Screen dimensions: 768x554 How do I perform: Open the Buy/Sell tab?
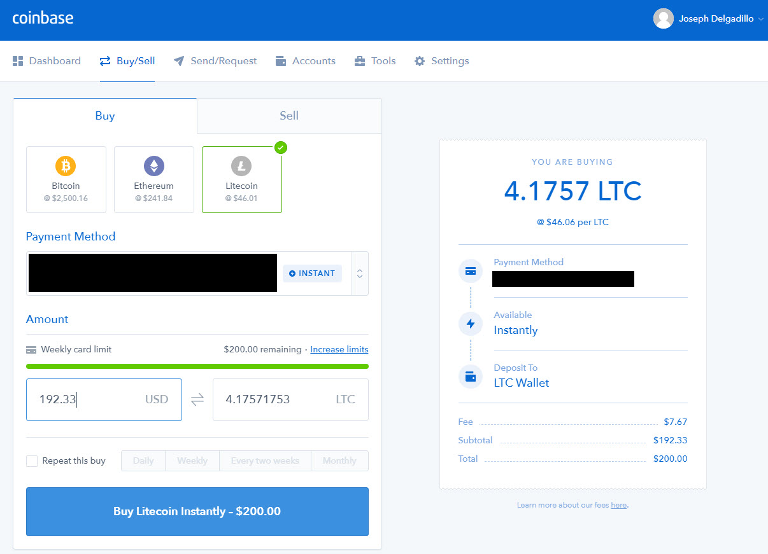tap(127, 61)
